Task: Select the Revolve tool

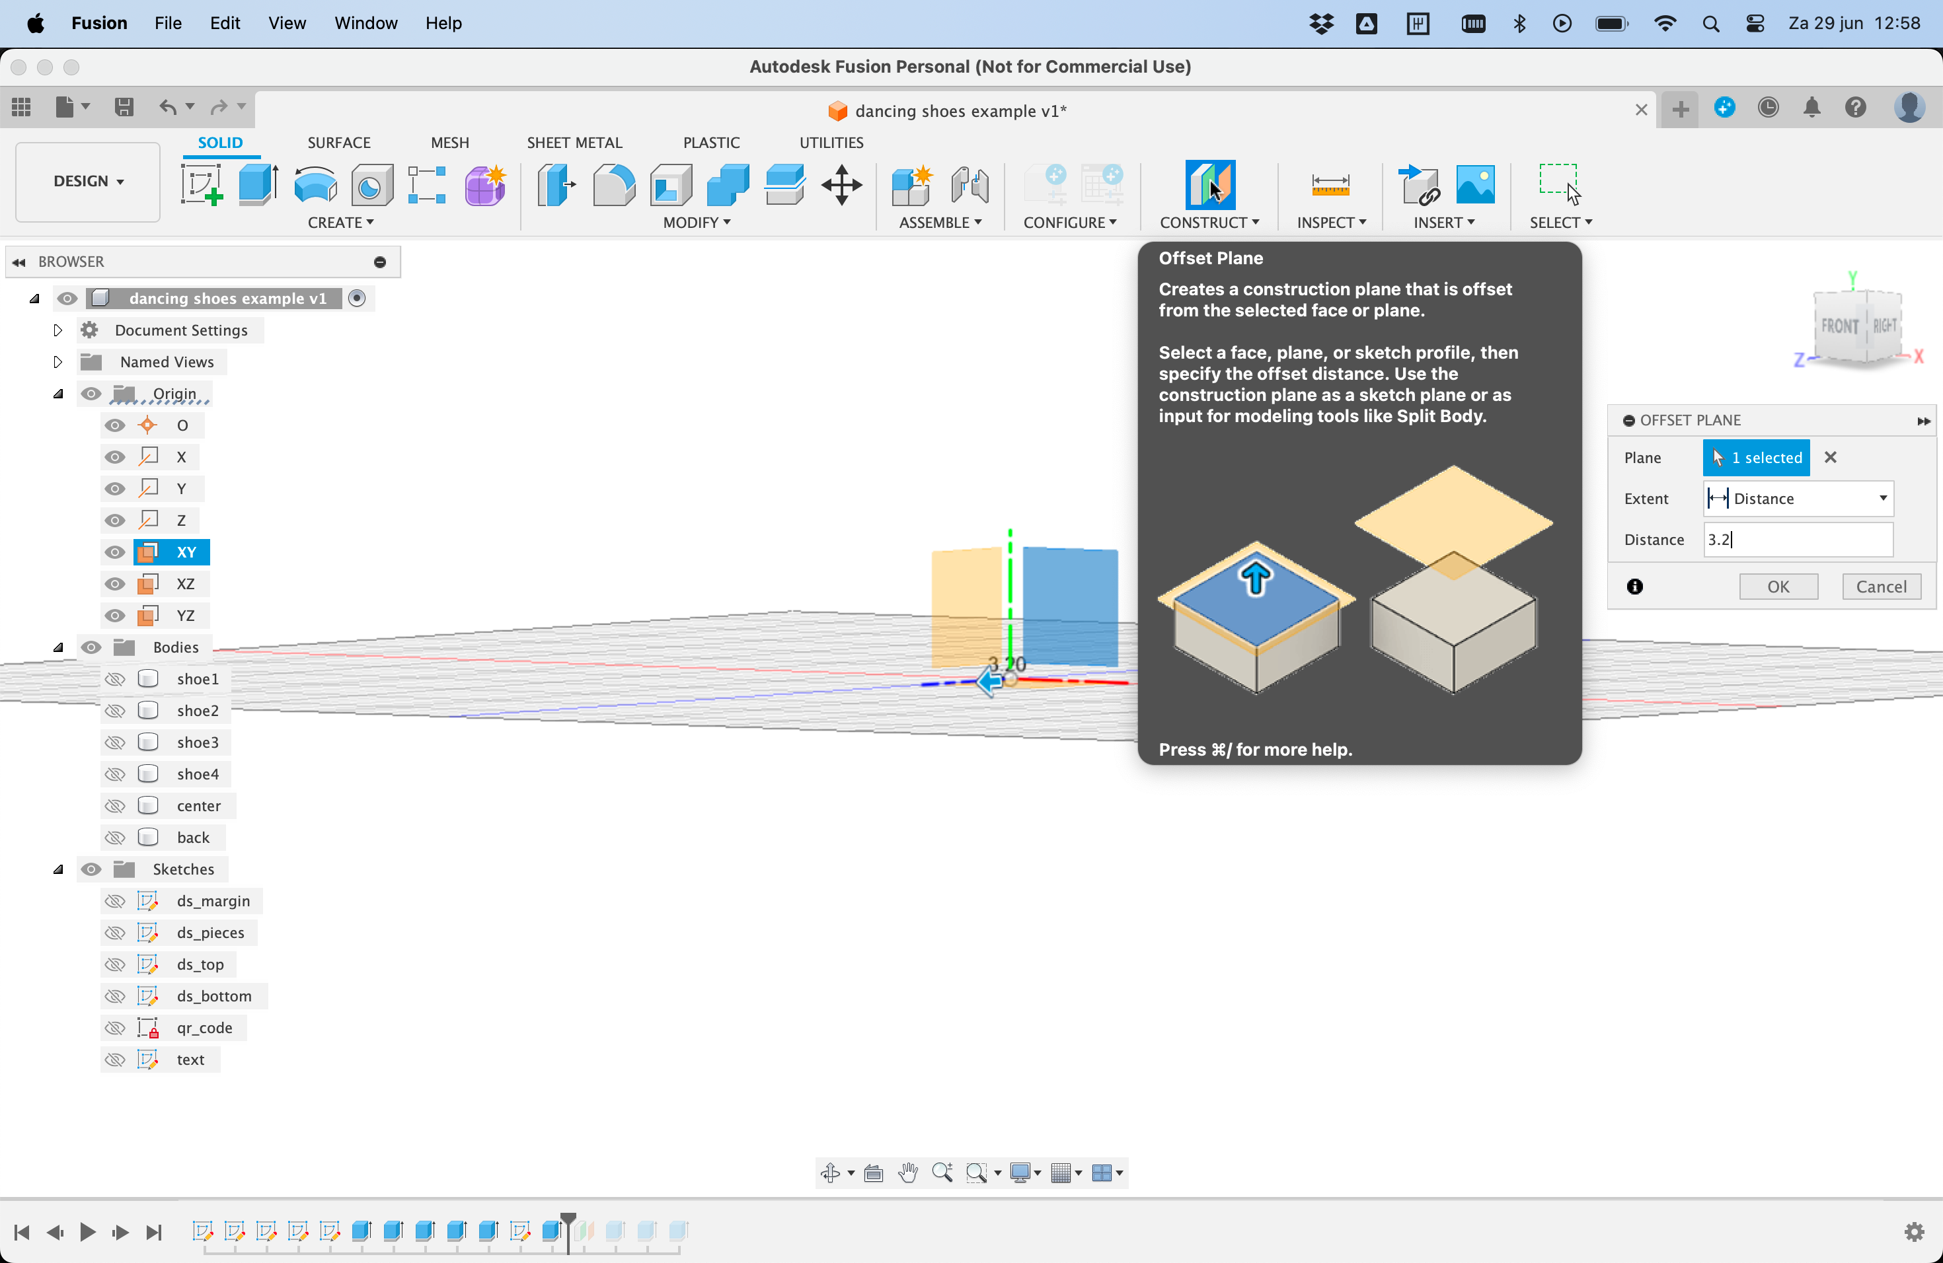Action: click(x=315, y=184)
